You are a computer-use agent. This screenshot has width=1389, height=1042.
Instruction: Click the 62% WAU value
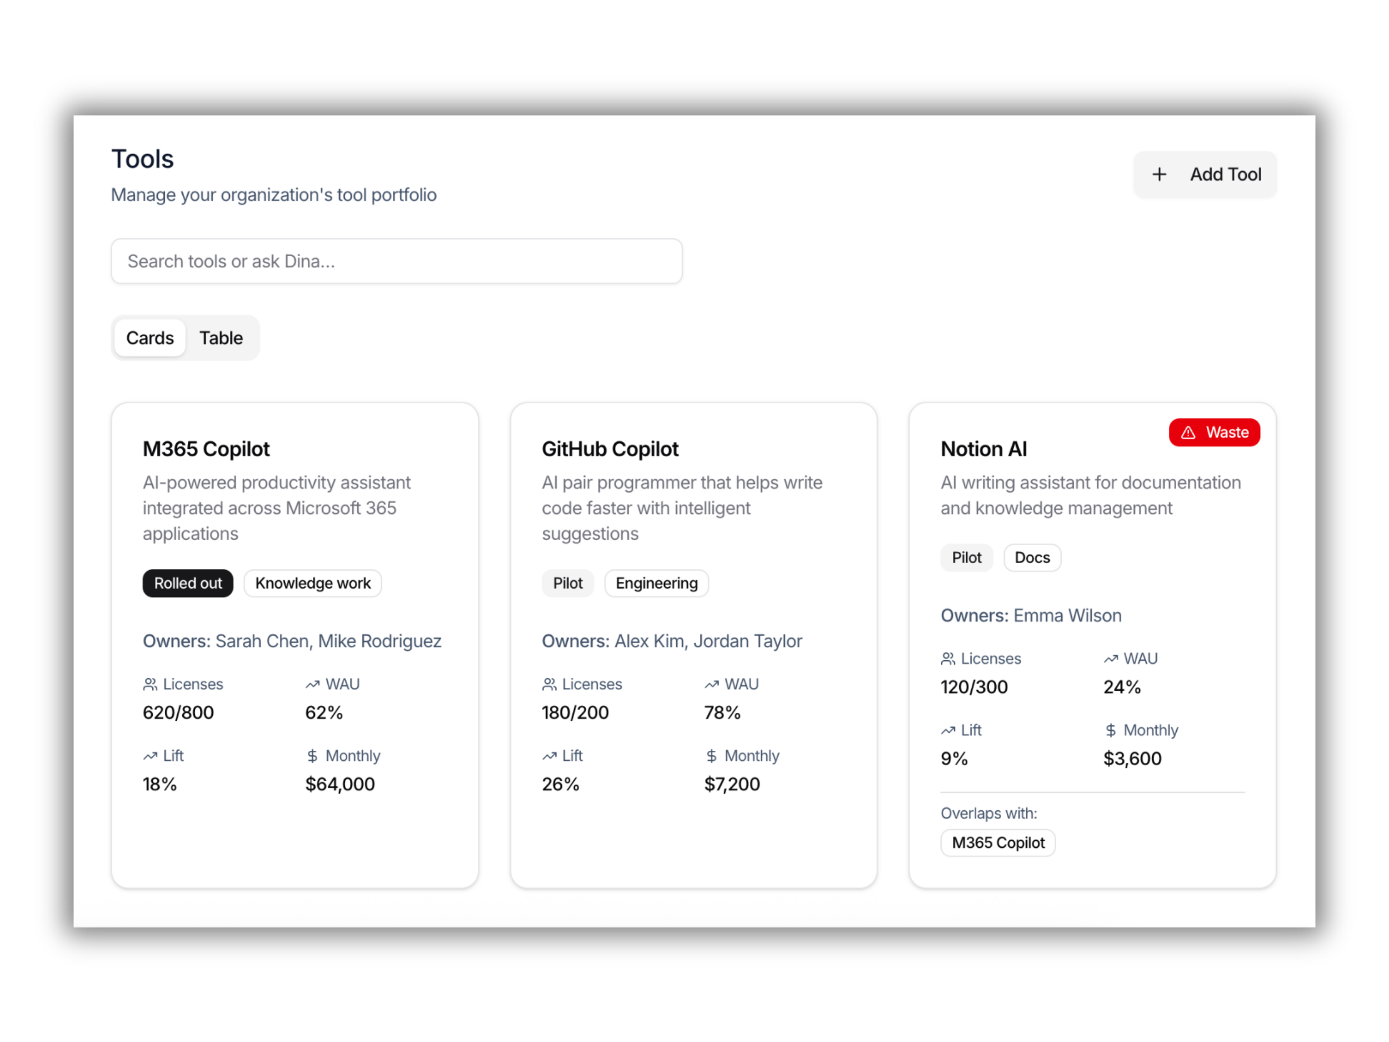tap(324, 712)
